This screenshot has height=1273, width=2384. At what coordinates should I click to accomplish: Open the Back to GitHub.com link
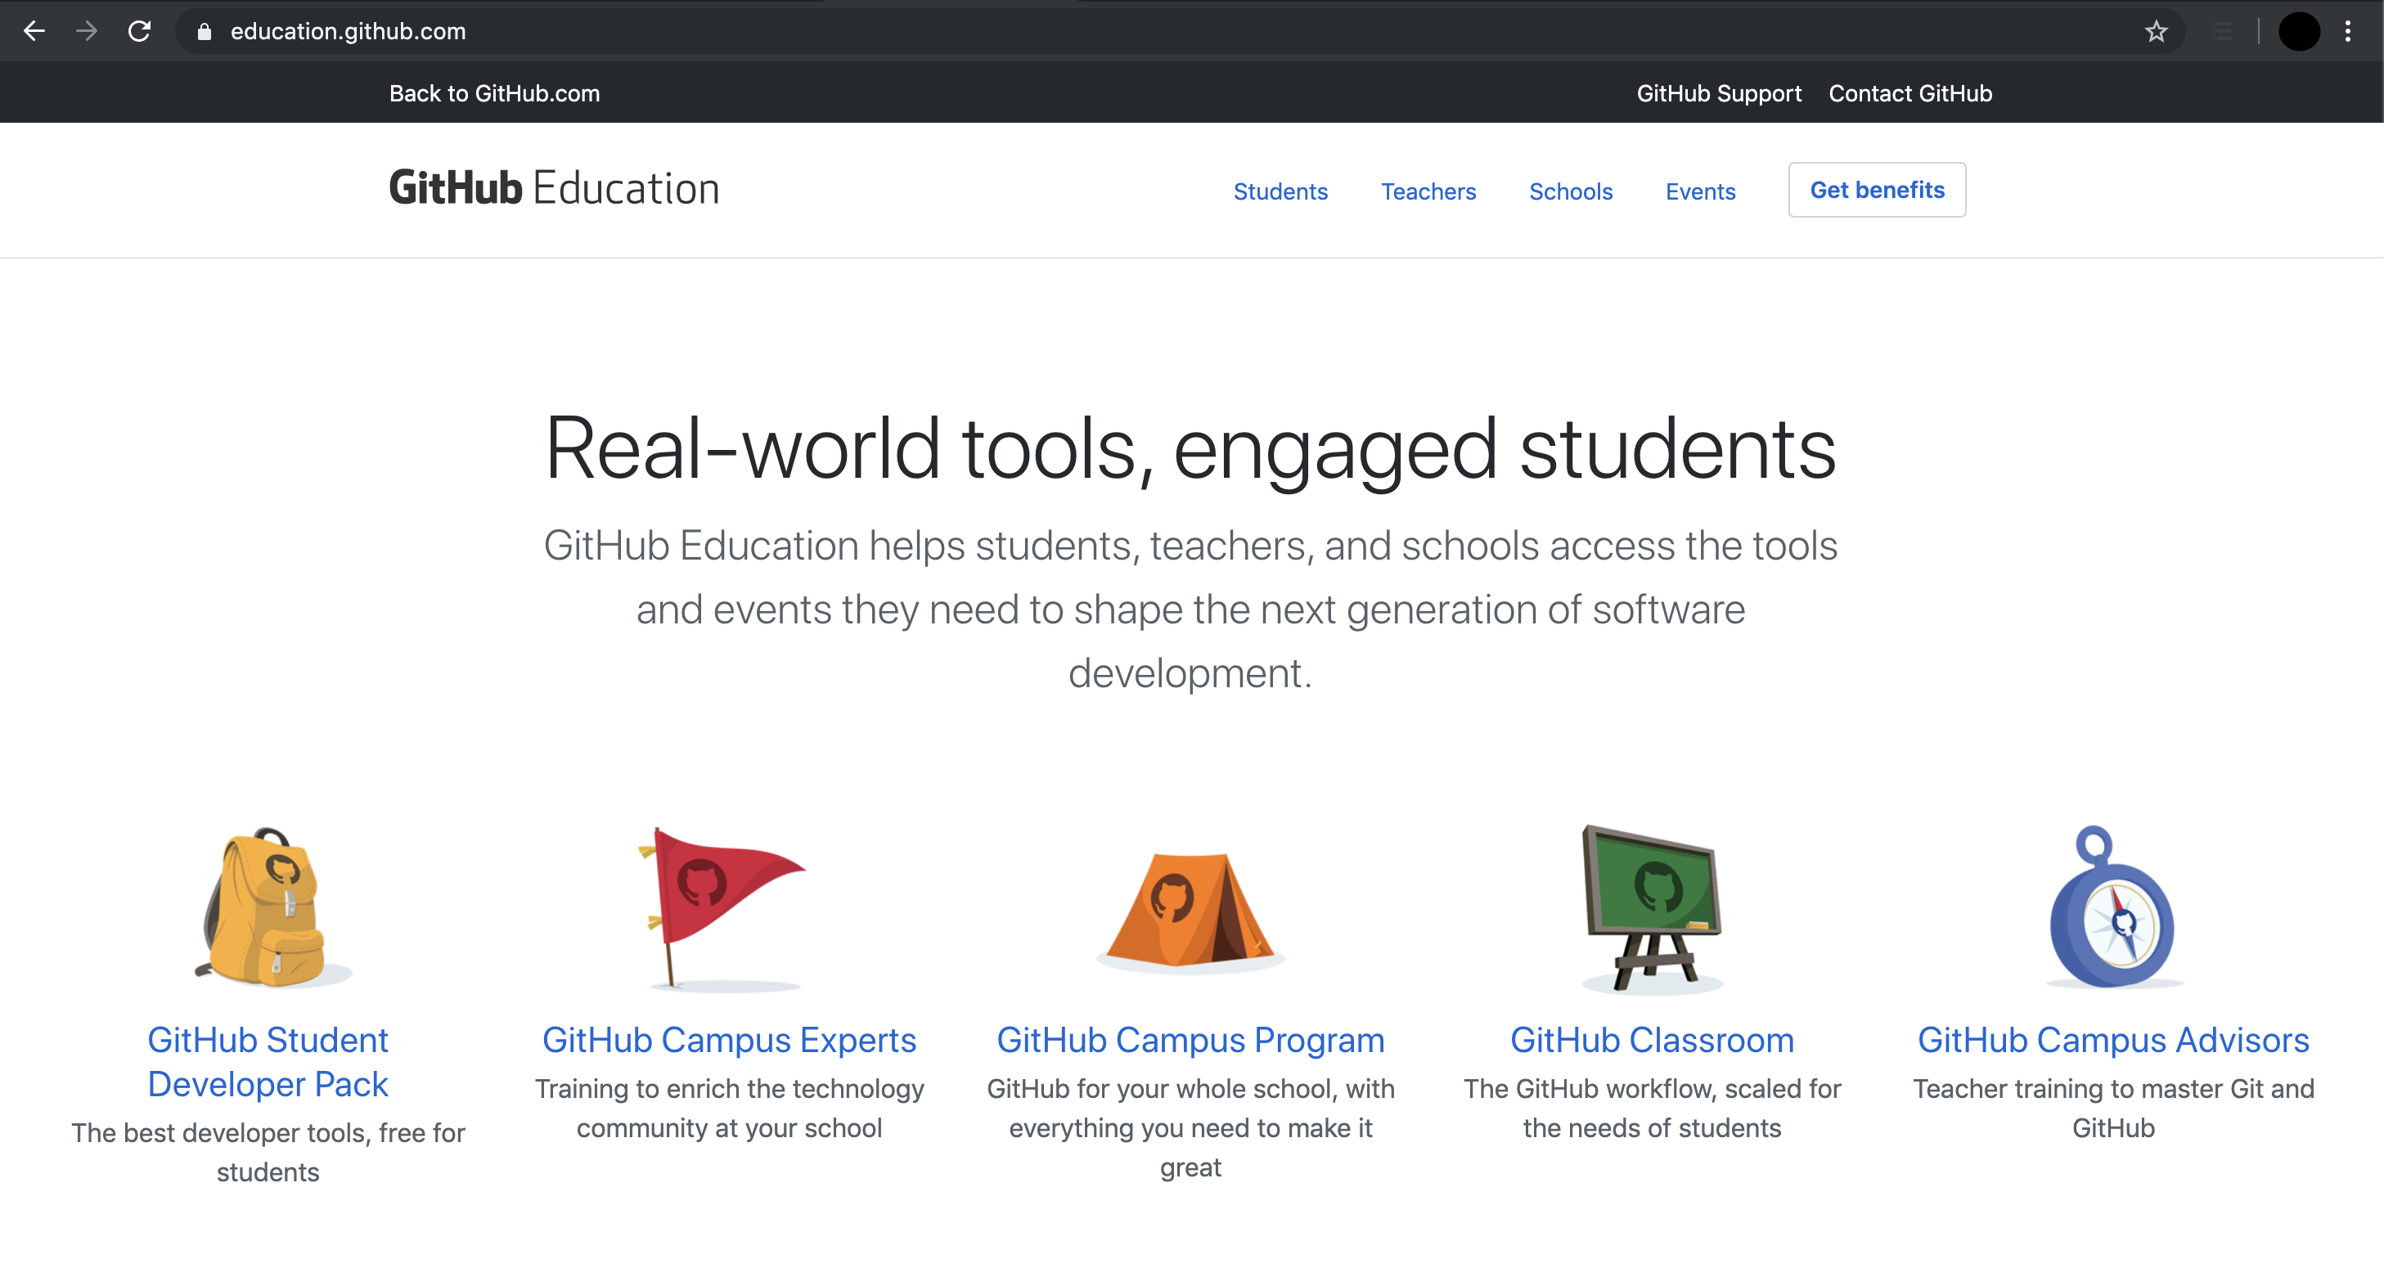pyautogui.click(x=494, y=93)
